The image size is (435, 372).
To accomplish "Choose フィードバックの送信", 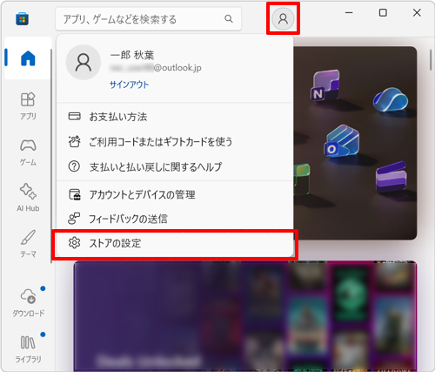I will [x=175, y=219].
